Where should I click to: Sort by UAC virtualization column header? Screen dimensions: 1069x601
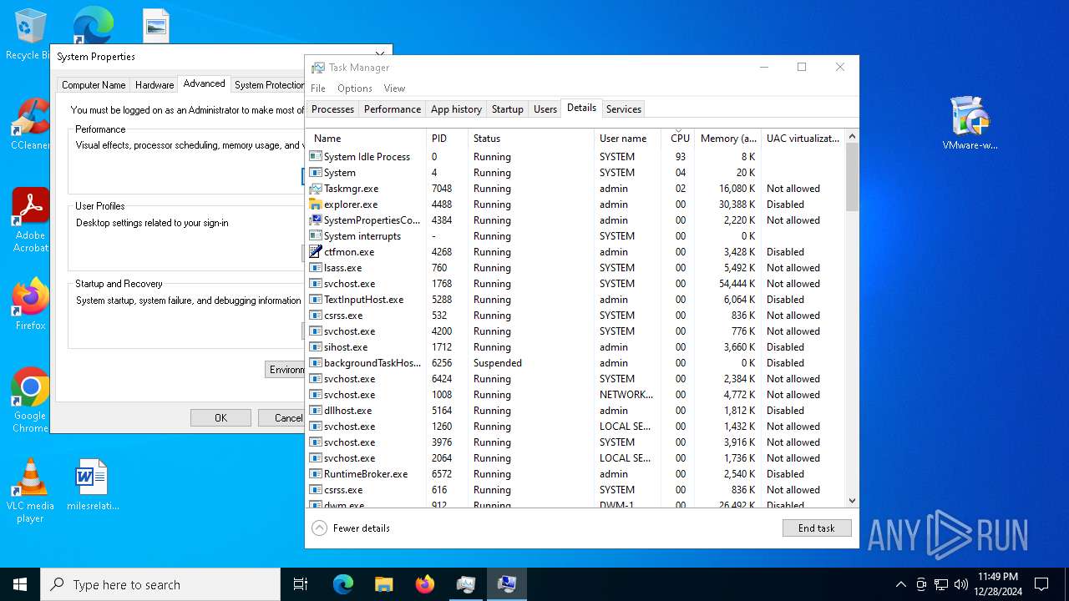[803, 139]
